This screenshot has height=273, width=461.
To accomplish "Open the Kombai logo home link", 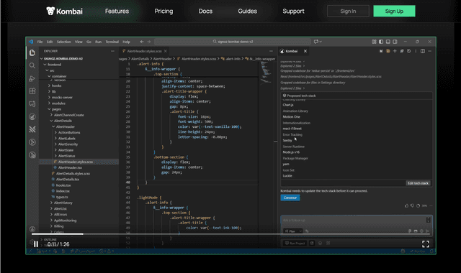I will pos(64,11).
